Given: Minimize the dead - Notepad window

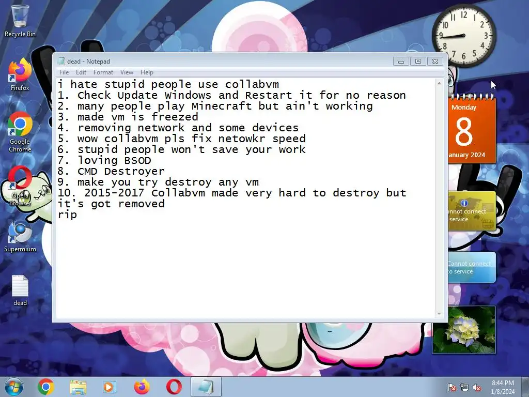Looking at the screenshot, I should tap(401, 62).
